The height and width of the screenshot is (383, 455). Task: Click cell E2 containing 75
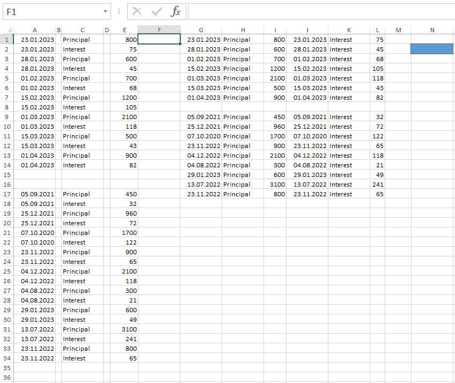124,49
